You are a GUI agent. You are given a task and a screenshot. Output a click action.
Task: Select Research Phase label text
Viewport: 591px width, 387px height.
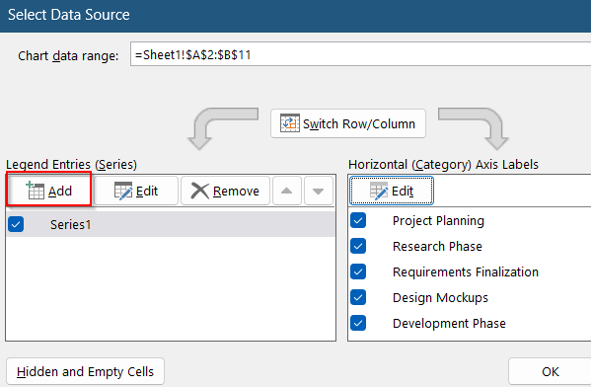coord(437,246)
